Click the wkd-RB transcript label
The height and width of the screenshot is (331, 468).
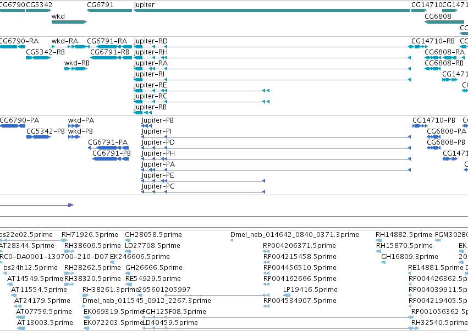click(x=76, y=63)
